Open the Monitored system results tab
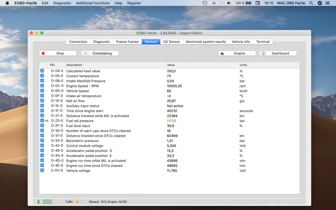The width and height of the screenshot is (336, 210). (x=206, y=42)
